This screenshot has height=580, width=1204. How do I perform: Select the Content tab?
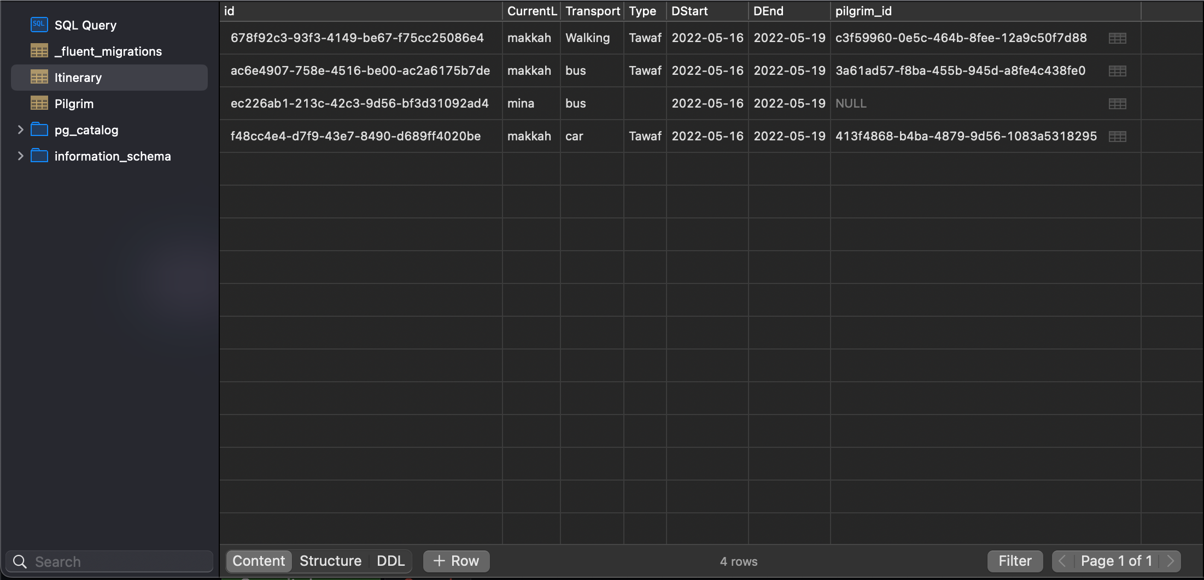click(x=259, y=561)
